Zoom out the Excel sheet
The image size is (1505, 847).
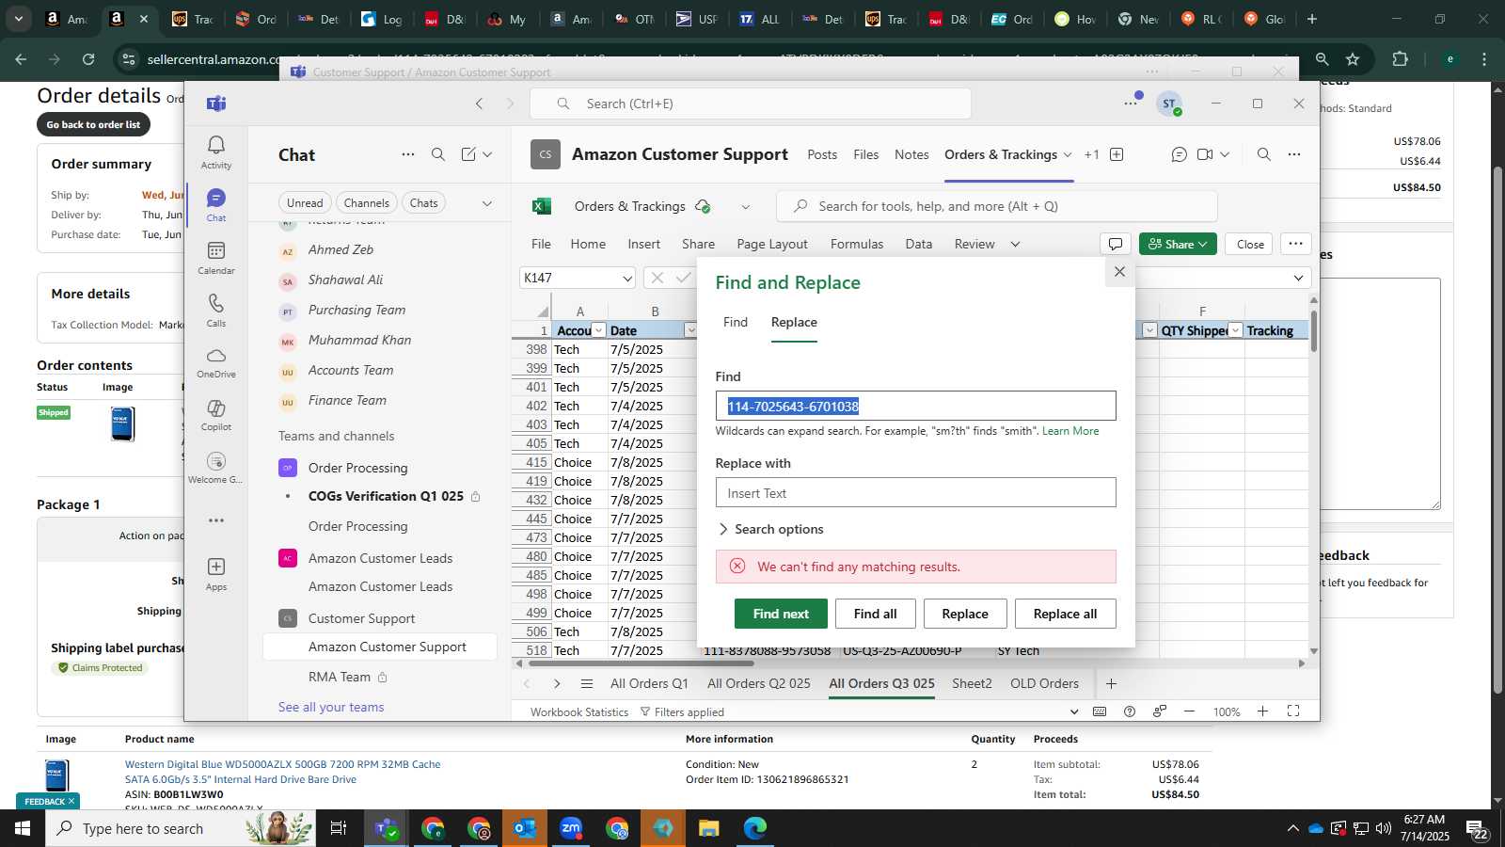click(1190, 711)
